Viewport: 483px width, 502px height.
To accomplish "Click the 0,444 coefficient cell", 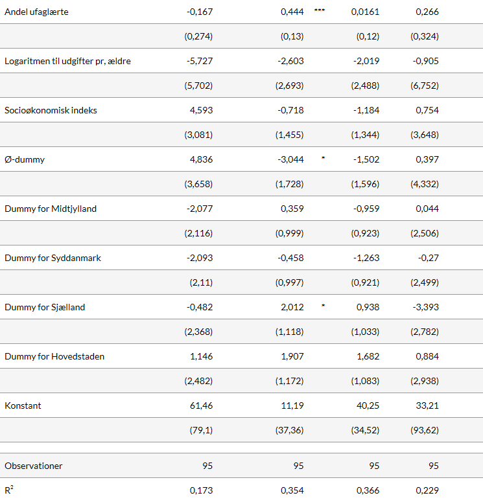I will [x=292, y=12].
